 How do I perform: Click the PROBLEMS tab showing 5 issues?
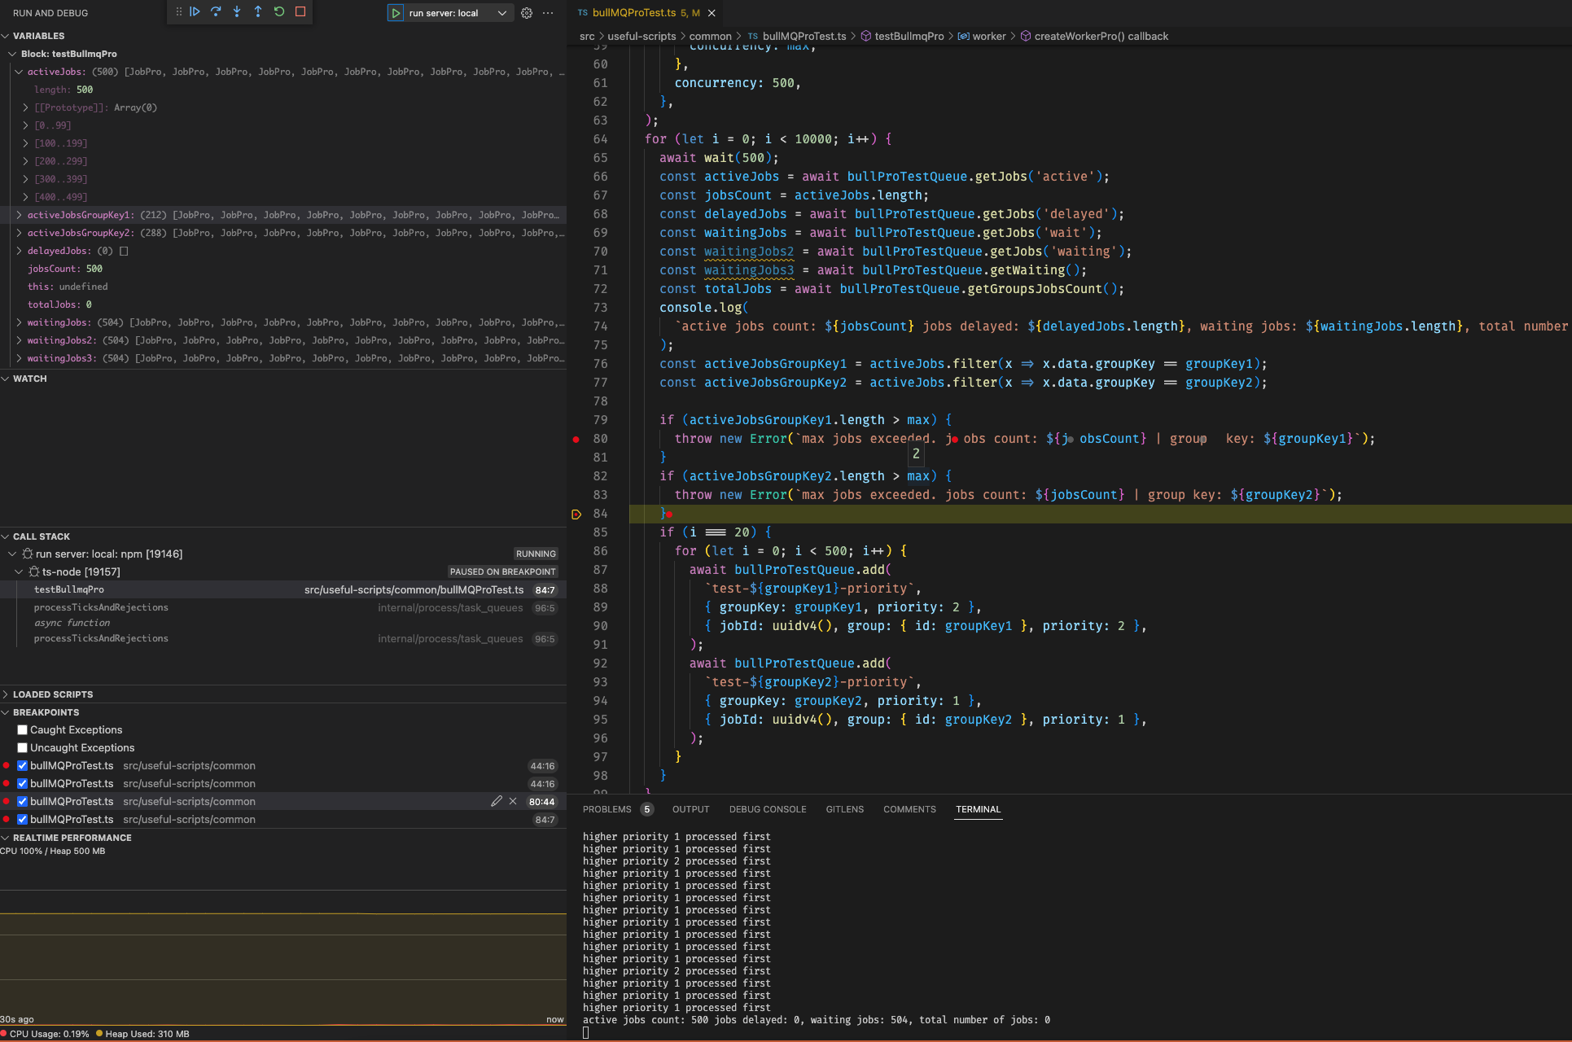pyautogui.click(x=607, y=809)
